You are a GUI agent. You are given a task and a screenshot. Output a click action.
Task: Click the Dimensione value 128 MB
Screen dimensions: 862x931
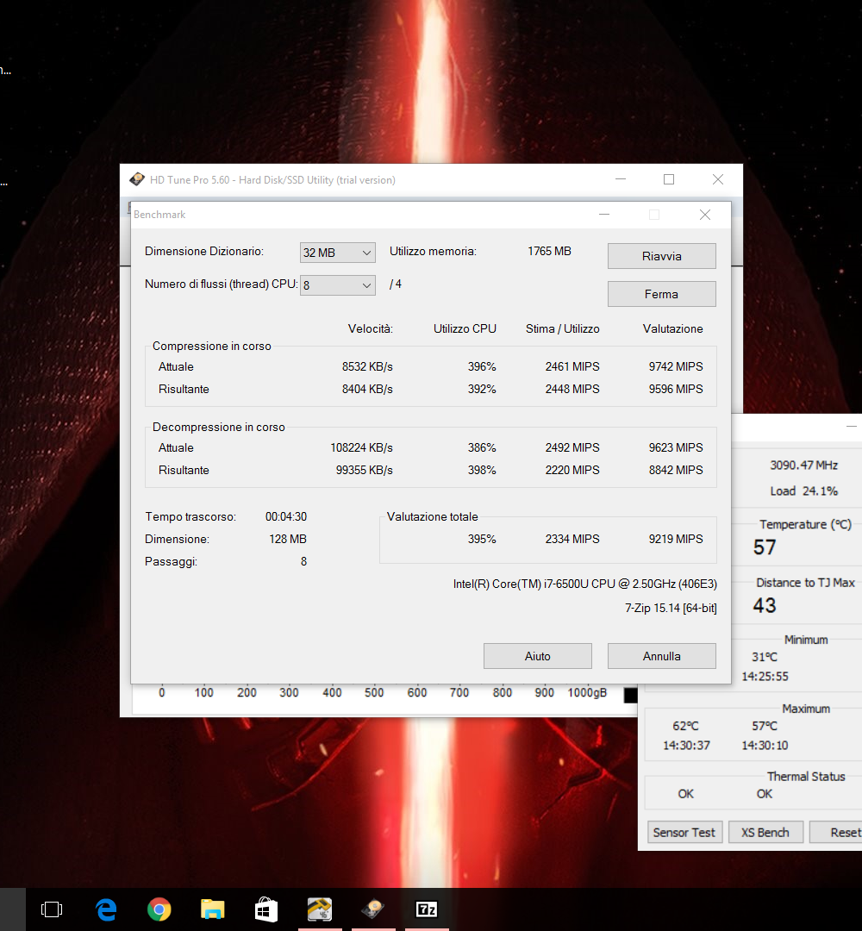coord(288,539)
